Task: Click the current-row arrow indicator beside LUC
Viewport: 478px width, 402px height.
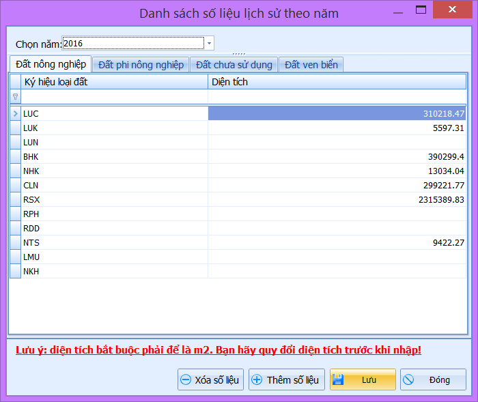Action: point(15,114)
